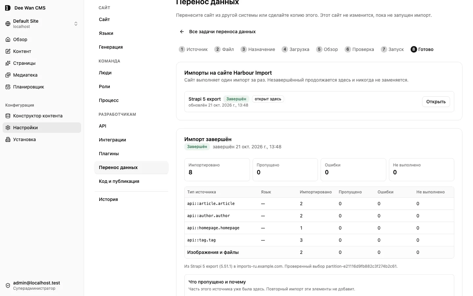Open the Языки settings section
This screenshot has height=296, width=473.
(131, 33)
